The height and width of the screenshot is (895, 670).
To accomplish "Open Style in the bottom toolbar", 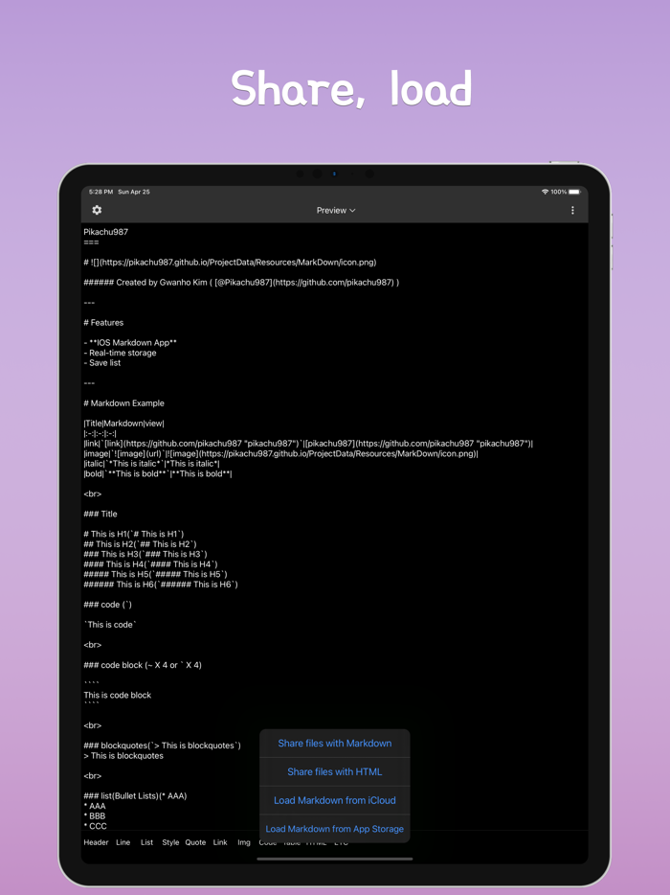I will pos(170,842).
